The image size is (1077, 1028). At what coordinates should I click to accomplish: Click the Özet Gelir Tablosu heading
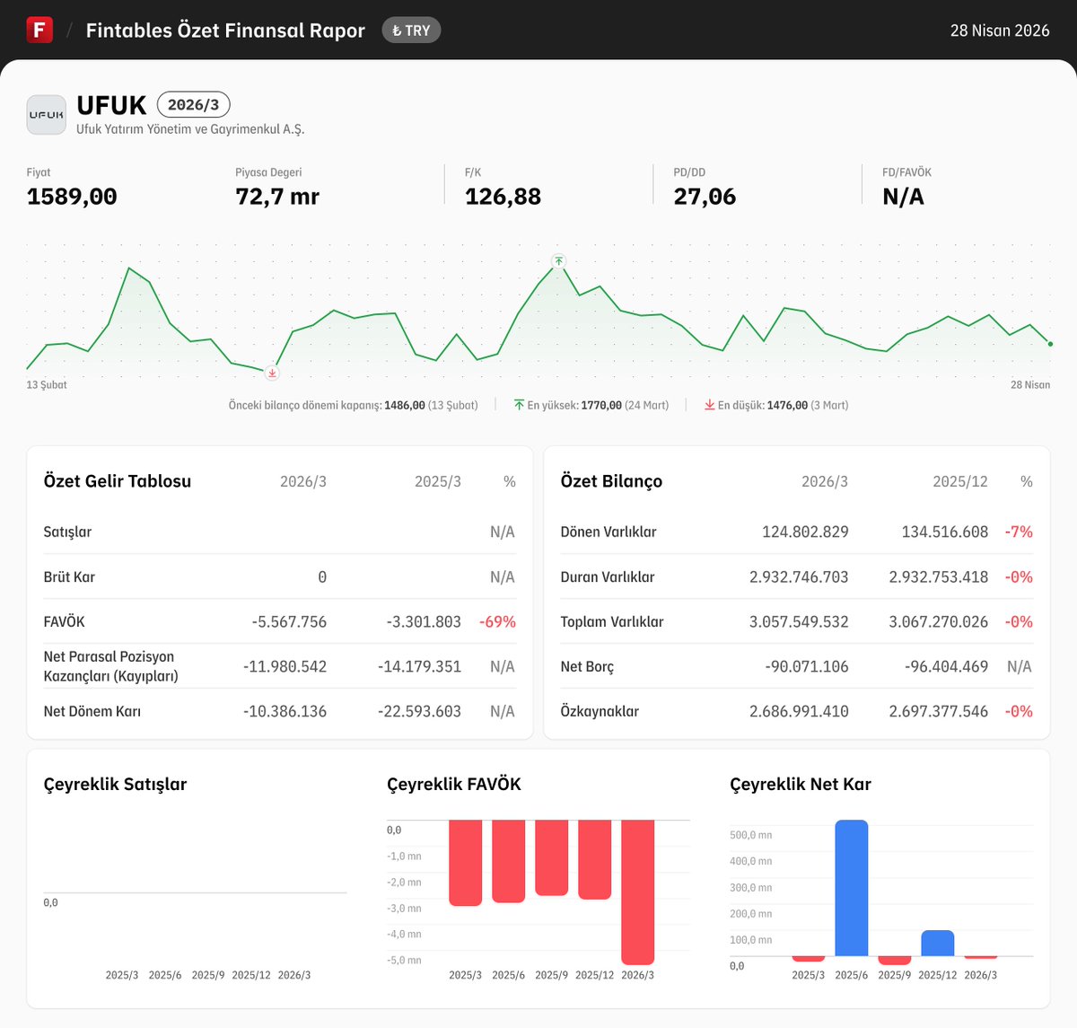click(118, 481)
